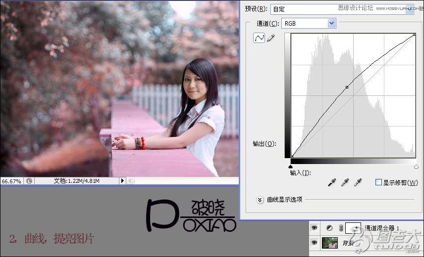The height and width of the screenshot is (257, 424).
Task: Click the layer mask link icon
Action: 341,228
